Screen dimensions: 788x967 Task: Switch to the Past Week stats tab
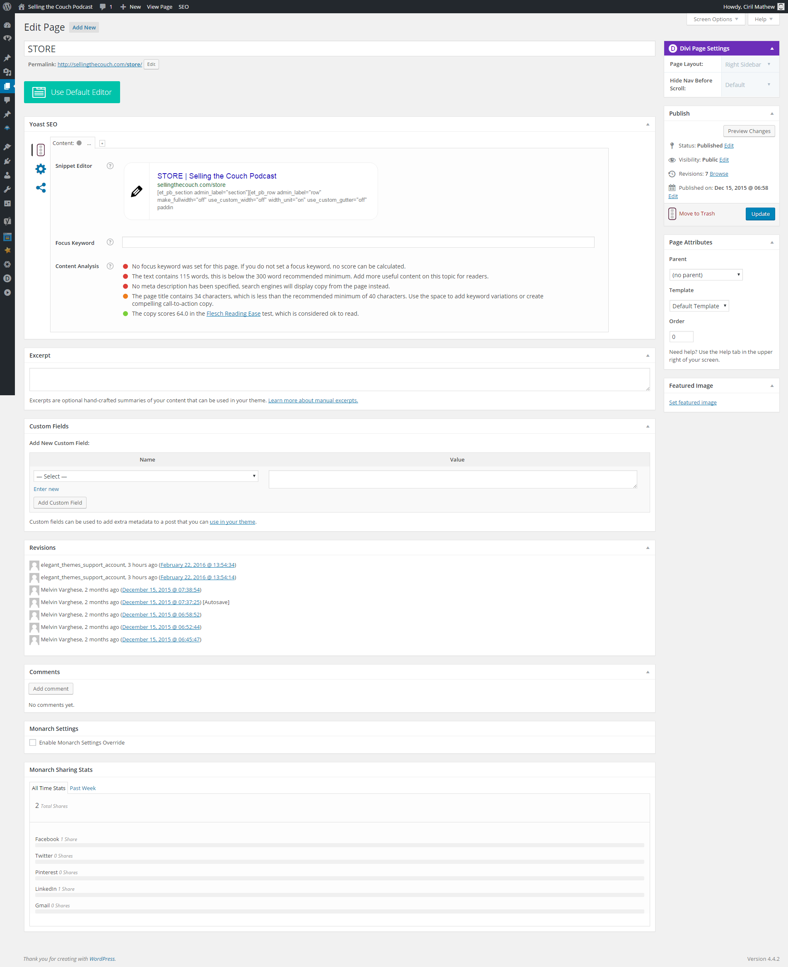coord(83,788)
